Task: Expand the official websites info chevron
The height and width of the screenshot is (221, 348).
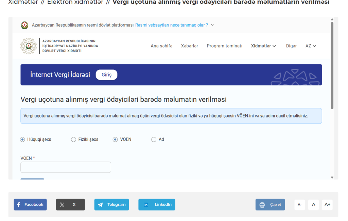Action: (212, 25)
